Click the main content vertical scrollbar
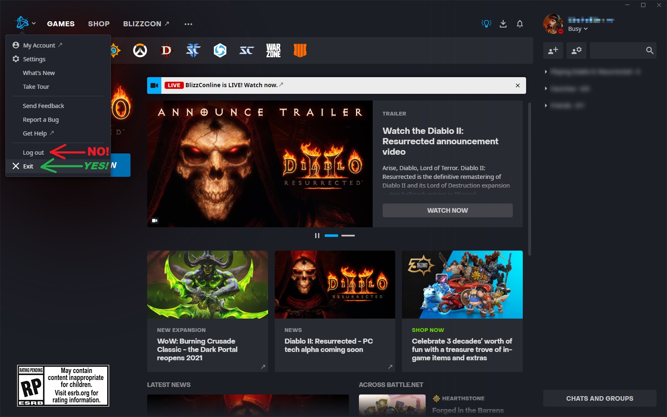This screenshot has height=417, width=667. 530,179
